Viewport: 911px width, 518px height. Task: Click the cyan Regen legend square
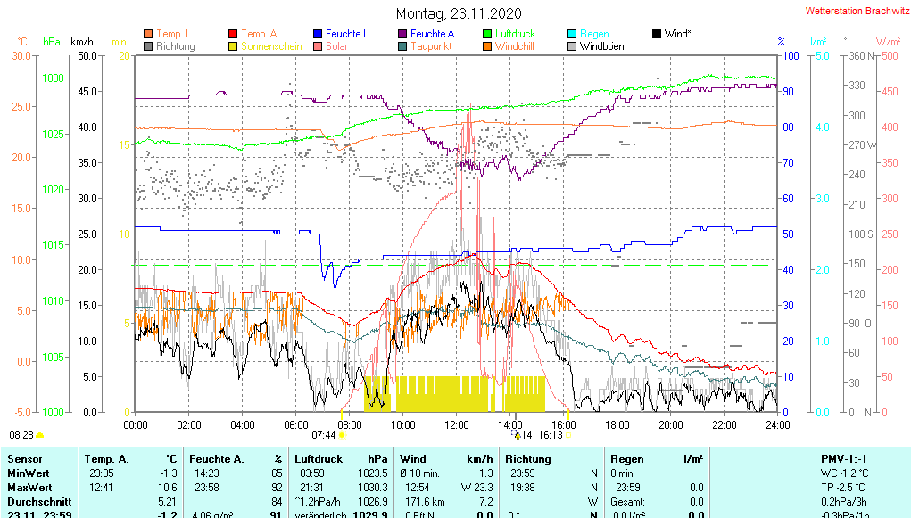[x=572, y=34]
